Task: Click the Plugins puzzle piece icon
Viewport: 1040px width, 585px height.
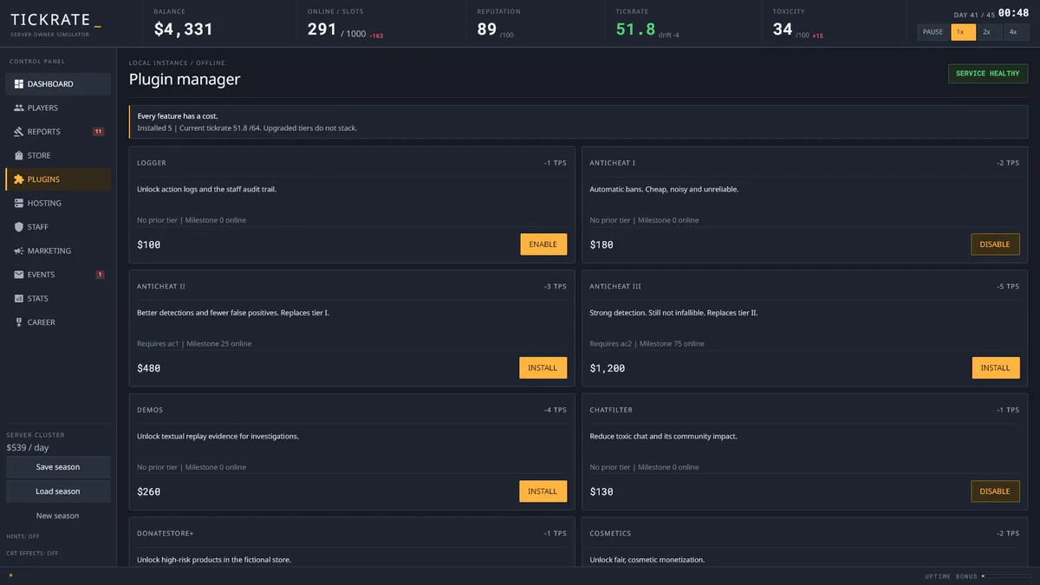Action: point(19,179)
